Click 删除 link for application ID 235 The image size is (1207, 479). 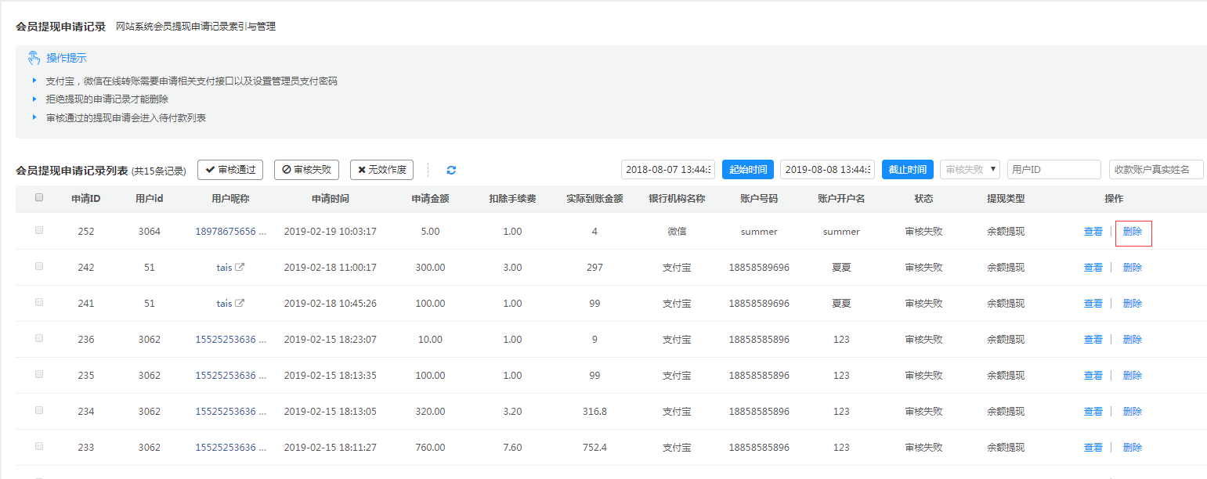coord(1132,376)
